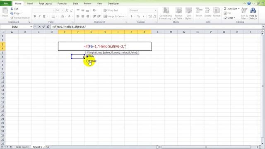Open the Cash Count sheet tab

[22, 147]
